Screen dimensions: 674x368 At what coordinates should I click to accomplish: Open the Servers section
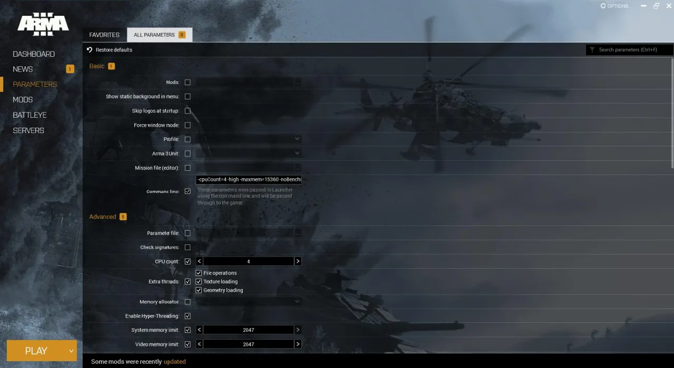pos(28,130)
